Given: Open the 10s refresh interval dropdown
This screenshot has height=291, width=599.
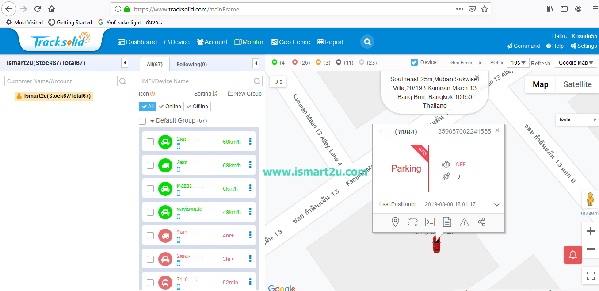Looking at the screenshot, I should (x=518, y=63).
